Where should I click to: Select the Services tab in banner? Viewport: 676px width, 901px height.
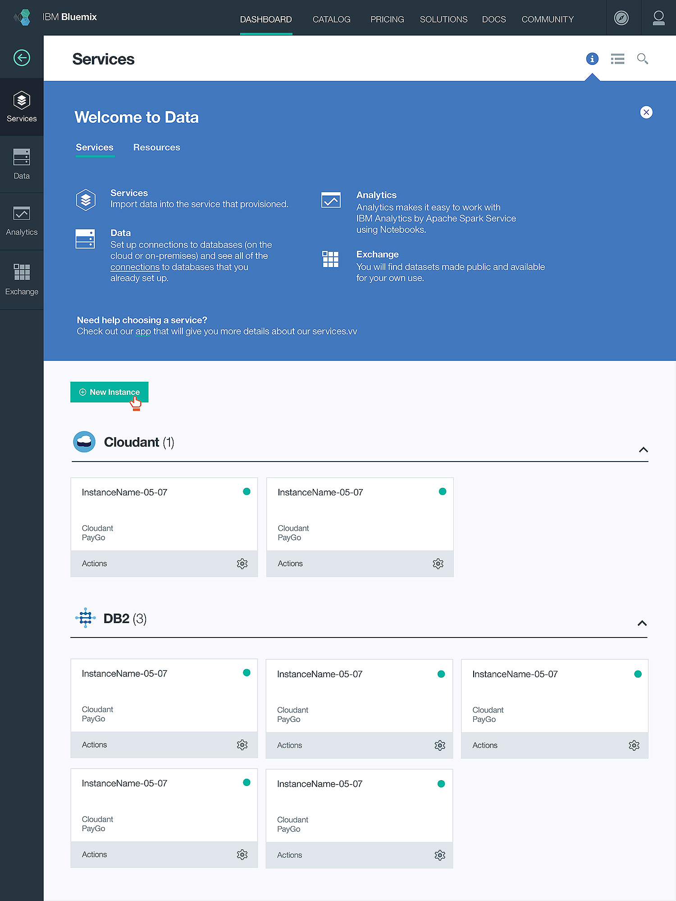pyautogui.click(x=95, y=148)
